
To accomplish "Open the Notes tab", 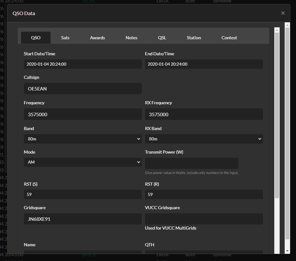I will pyautogui.click(x=131, y=38).
